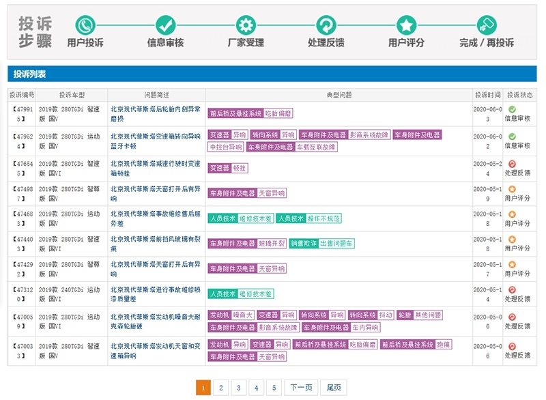Click the 投诉时间 column header
This screenshot has width=546, height=400.
click(487, 95)
